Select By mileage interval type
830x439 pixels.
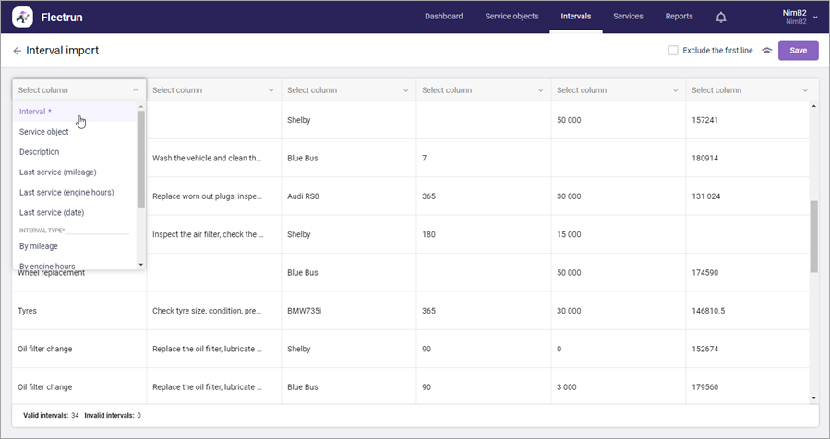click(39, 246)
